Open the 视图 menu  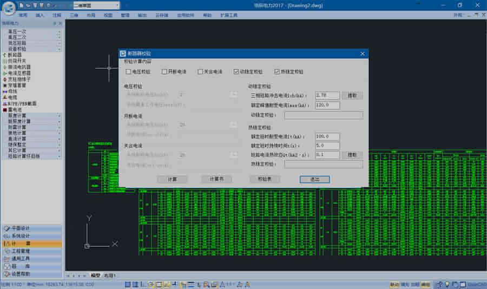(108, 16)
